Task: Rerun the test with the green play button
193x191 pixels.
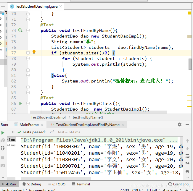Action: [3, 133]
